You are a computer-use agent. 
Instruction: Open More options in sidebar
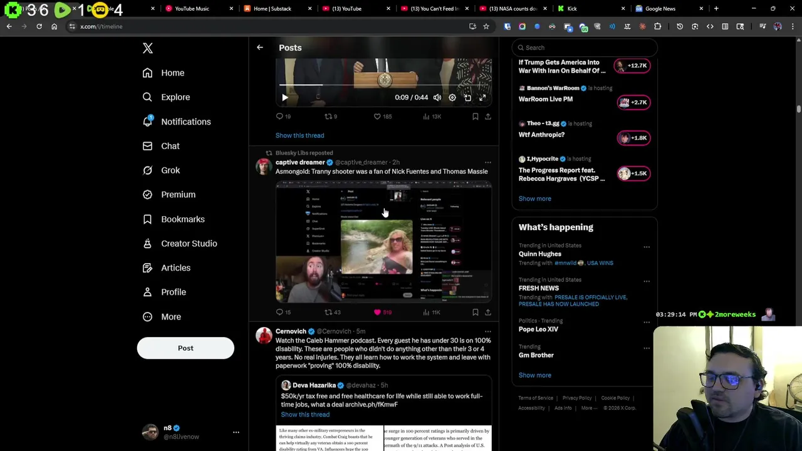tap(162, 316)
